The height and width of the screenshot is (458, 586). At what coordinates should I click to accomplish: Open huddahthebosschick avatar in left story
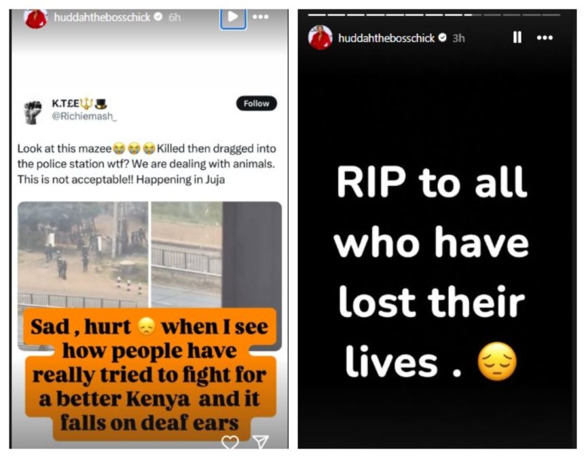35,18
